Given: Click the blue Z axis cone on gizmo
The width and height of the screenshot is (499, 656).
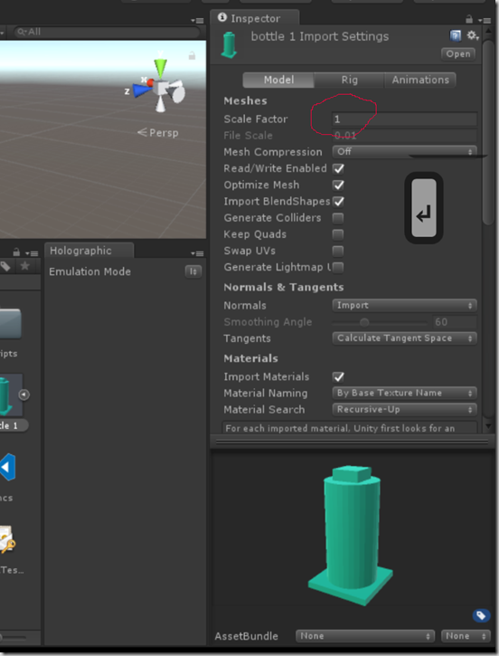Looking at the screenshot, I should [x=143, y=90].
